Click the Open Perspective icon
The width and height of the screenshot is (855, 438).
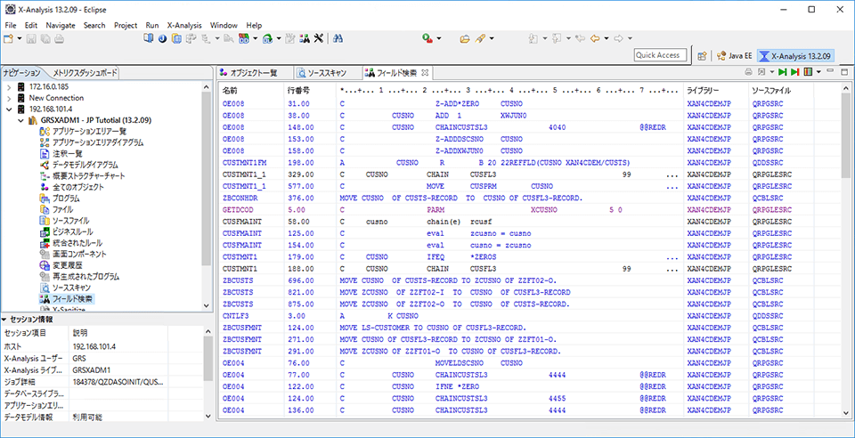click(x=703, y=55)
